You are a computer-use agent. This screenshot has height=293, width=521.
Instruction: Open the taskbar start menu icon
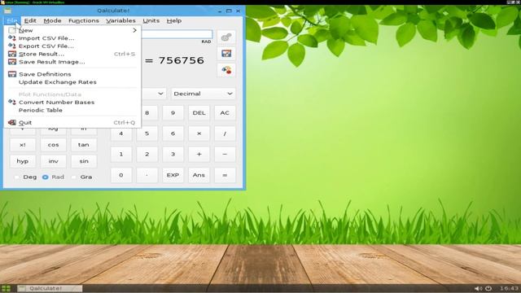coord(6,288)
